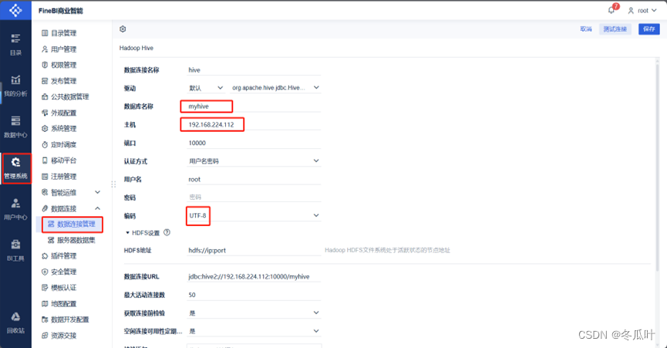Open 安全管理 in the menu
Viewport: 667px width, 348px height.
click(59, 272)
